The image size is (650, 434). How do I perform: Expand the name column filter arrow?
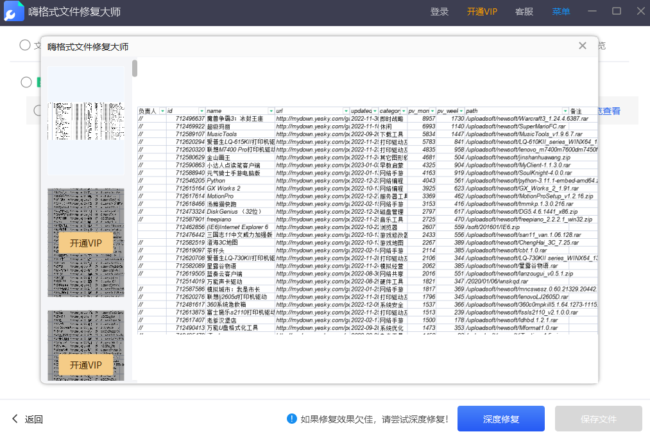pos(271,111)
